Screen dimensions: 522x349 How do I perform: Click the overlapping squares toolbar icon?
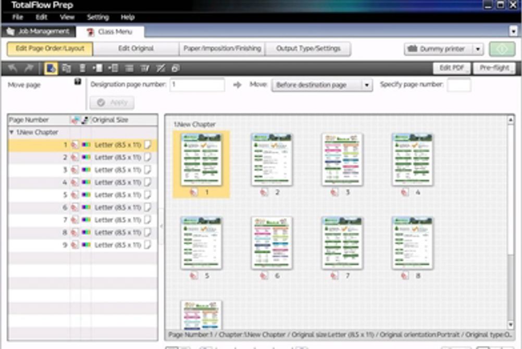tap(176, 68)
